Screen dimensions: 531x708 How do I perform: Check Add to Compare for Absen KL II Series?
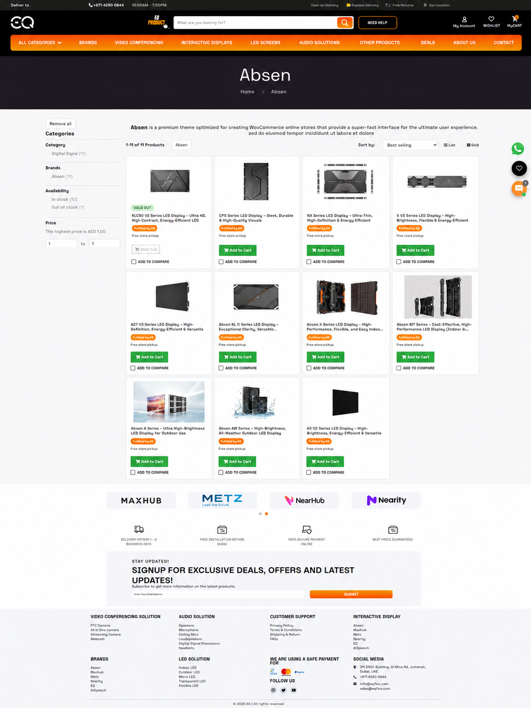pyautogui.click(x=221, y=368)
